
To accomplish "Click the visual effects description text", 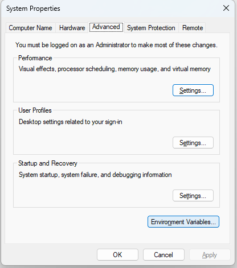I will [x=115, y=69].
